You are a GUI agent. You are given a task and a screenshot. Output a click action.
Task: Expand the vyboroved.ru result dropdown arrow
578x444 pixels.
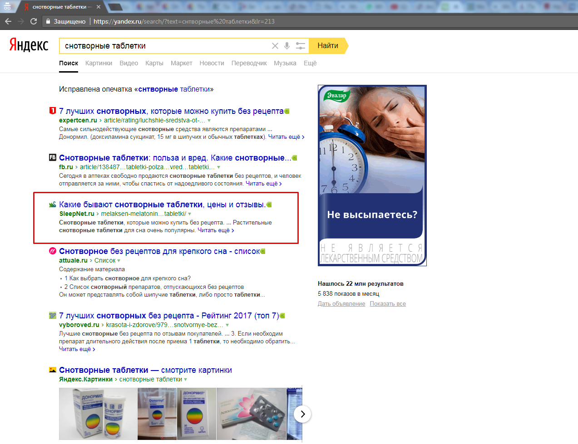click(x=227, y=325)
